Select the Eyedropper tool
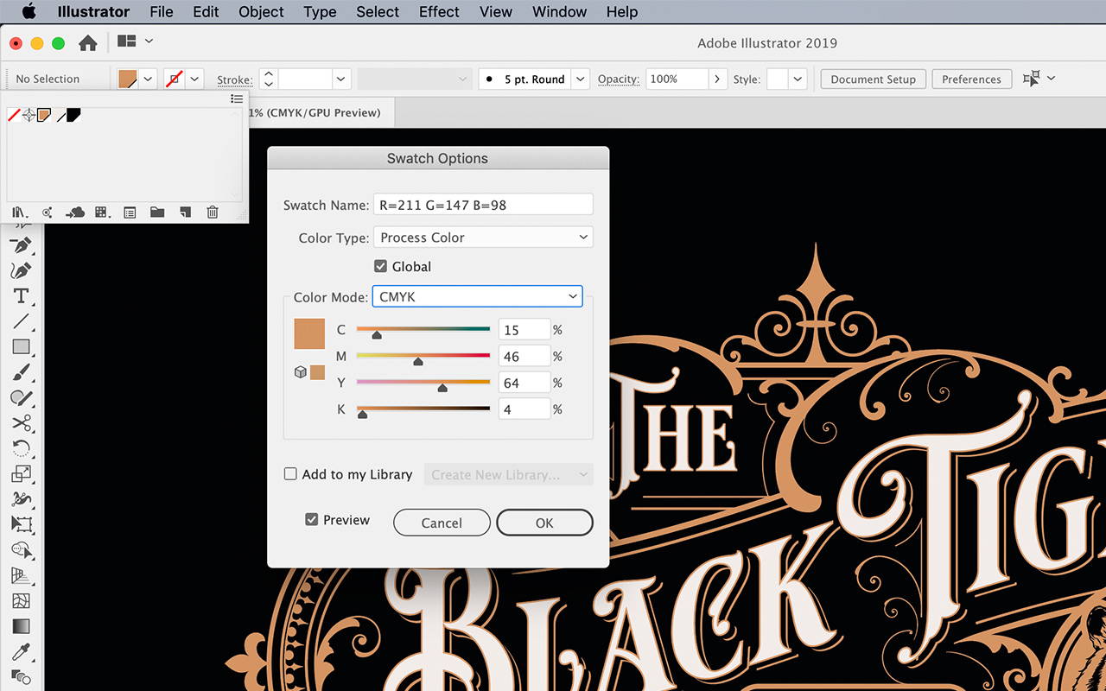 (x=22, y=651)
